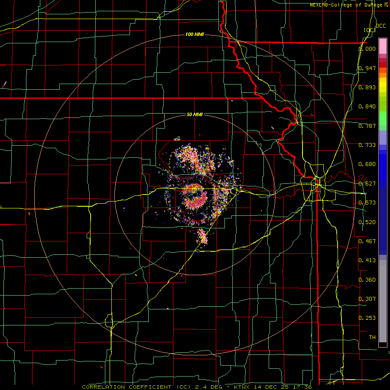Click the "0.467" legend value
Image resolution: width=390 pixels, height=390 pixels.
[367, 241]
